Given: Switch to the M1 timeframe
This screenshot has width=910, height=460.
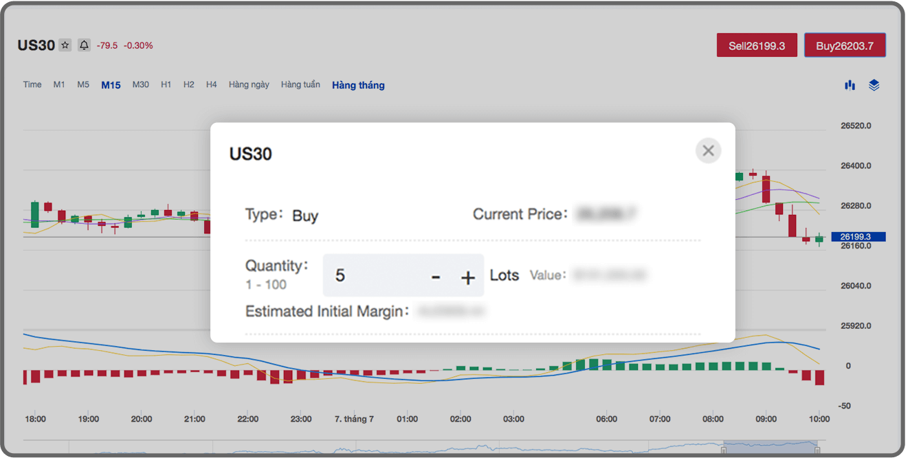Looking at the screenshot, I should [x=59, y=84].
